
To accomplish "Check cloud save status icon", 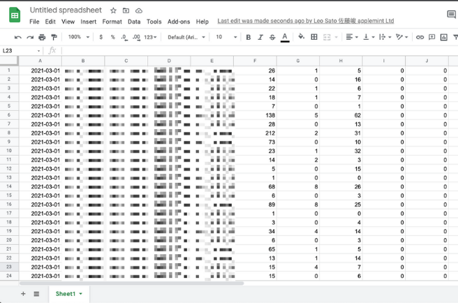I will 139,10.
